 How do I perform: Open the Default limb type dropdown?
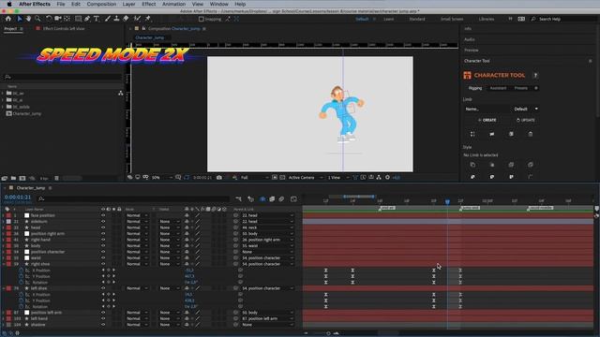pyautogui.click(x=526, y=109)
